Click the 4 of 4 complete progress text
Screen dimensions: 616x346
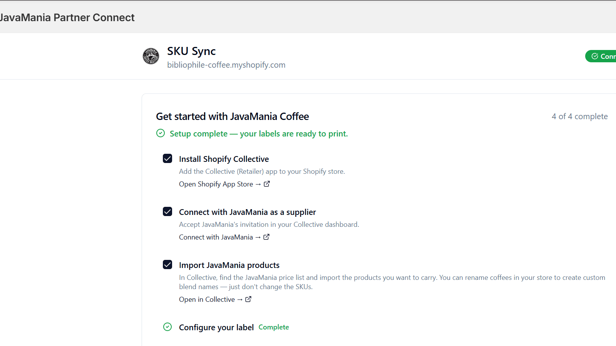[580, 116]
